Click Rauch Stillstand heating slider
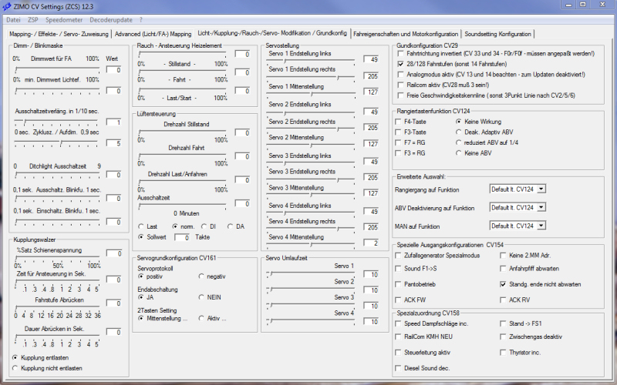Viewport: 617px width, 385px height. (x=182, y=53)
